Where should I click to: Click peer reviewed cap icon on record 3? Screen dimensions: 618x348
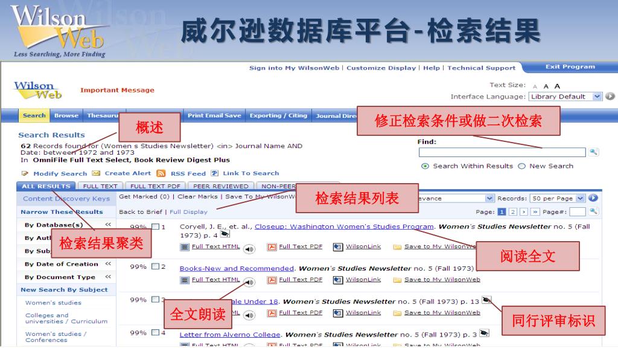(486, 300)
